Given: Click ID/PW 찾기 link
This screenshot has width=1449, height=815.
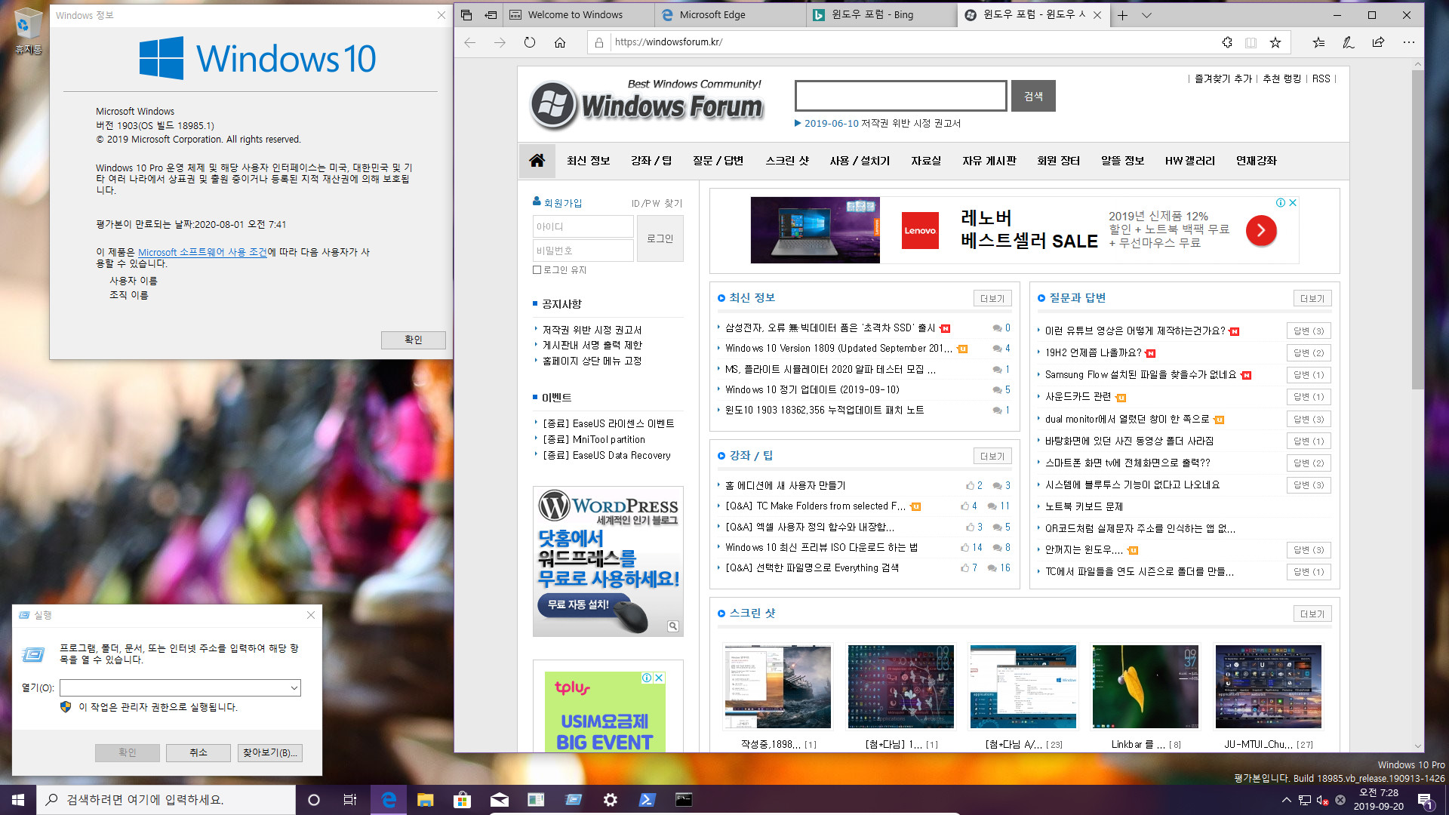Looking at the screenshot, I should pos(657,203).
